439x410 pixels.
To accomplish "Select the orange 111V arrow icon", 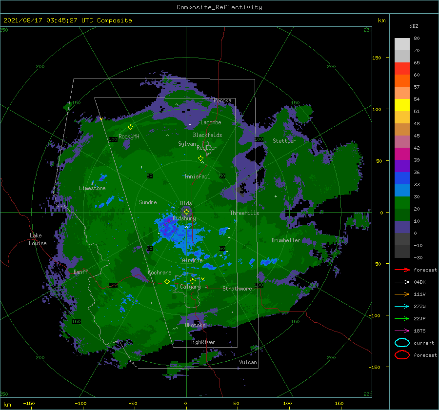I will 402,294.
